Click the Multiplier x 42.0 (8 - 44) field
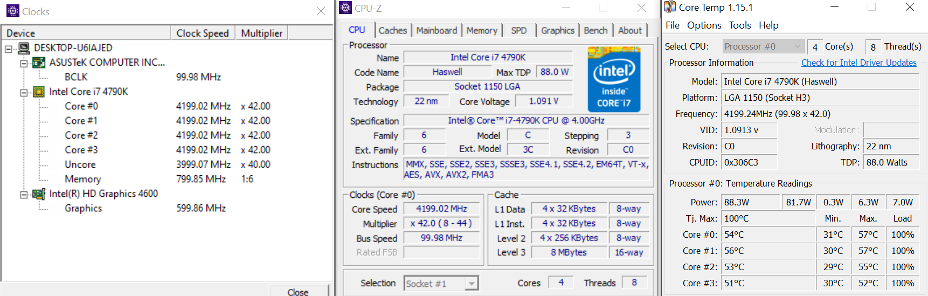The height and width of the screenshot is (296, 928). tap(441, 223)
